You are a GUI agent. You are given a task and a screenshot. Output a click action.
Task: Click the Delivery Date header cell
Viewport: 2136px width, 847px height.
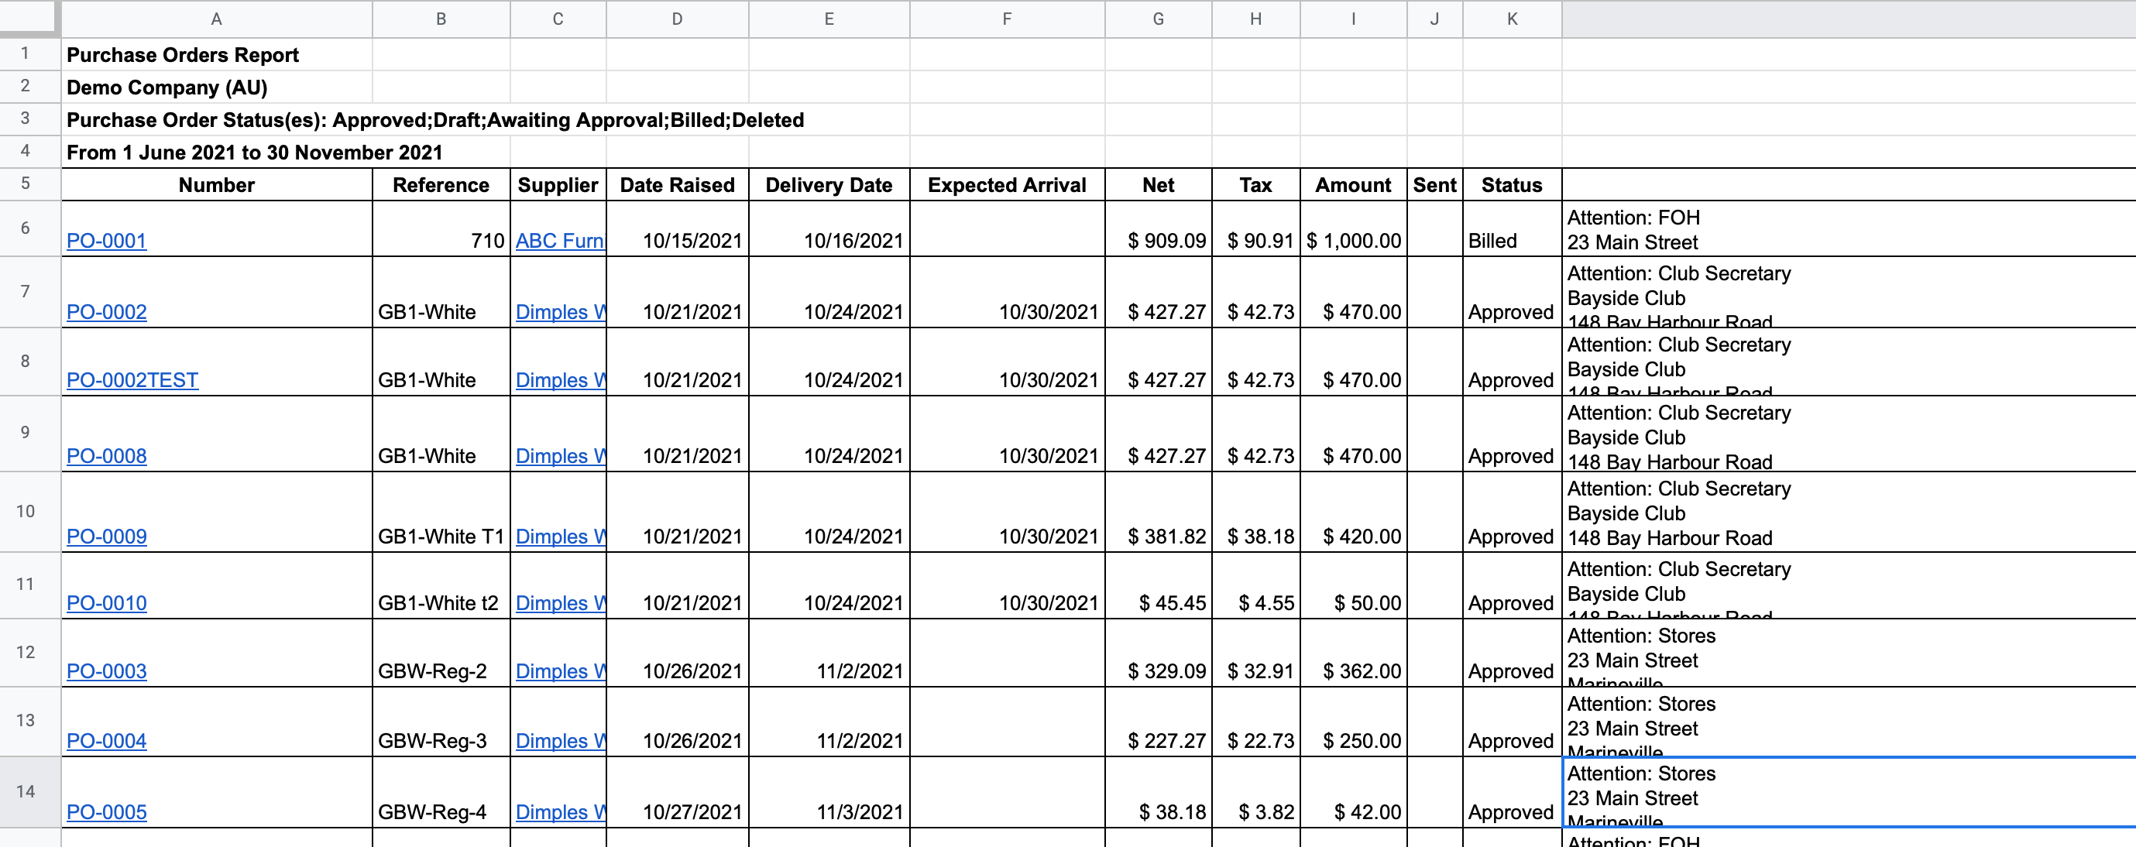[829, 185]
